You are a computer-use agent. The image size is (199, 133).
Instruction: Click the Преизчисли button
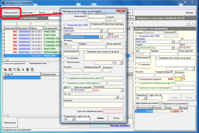click(10, 123)
